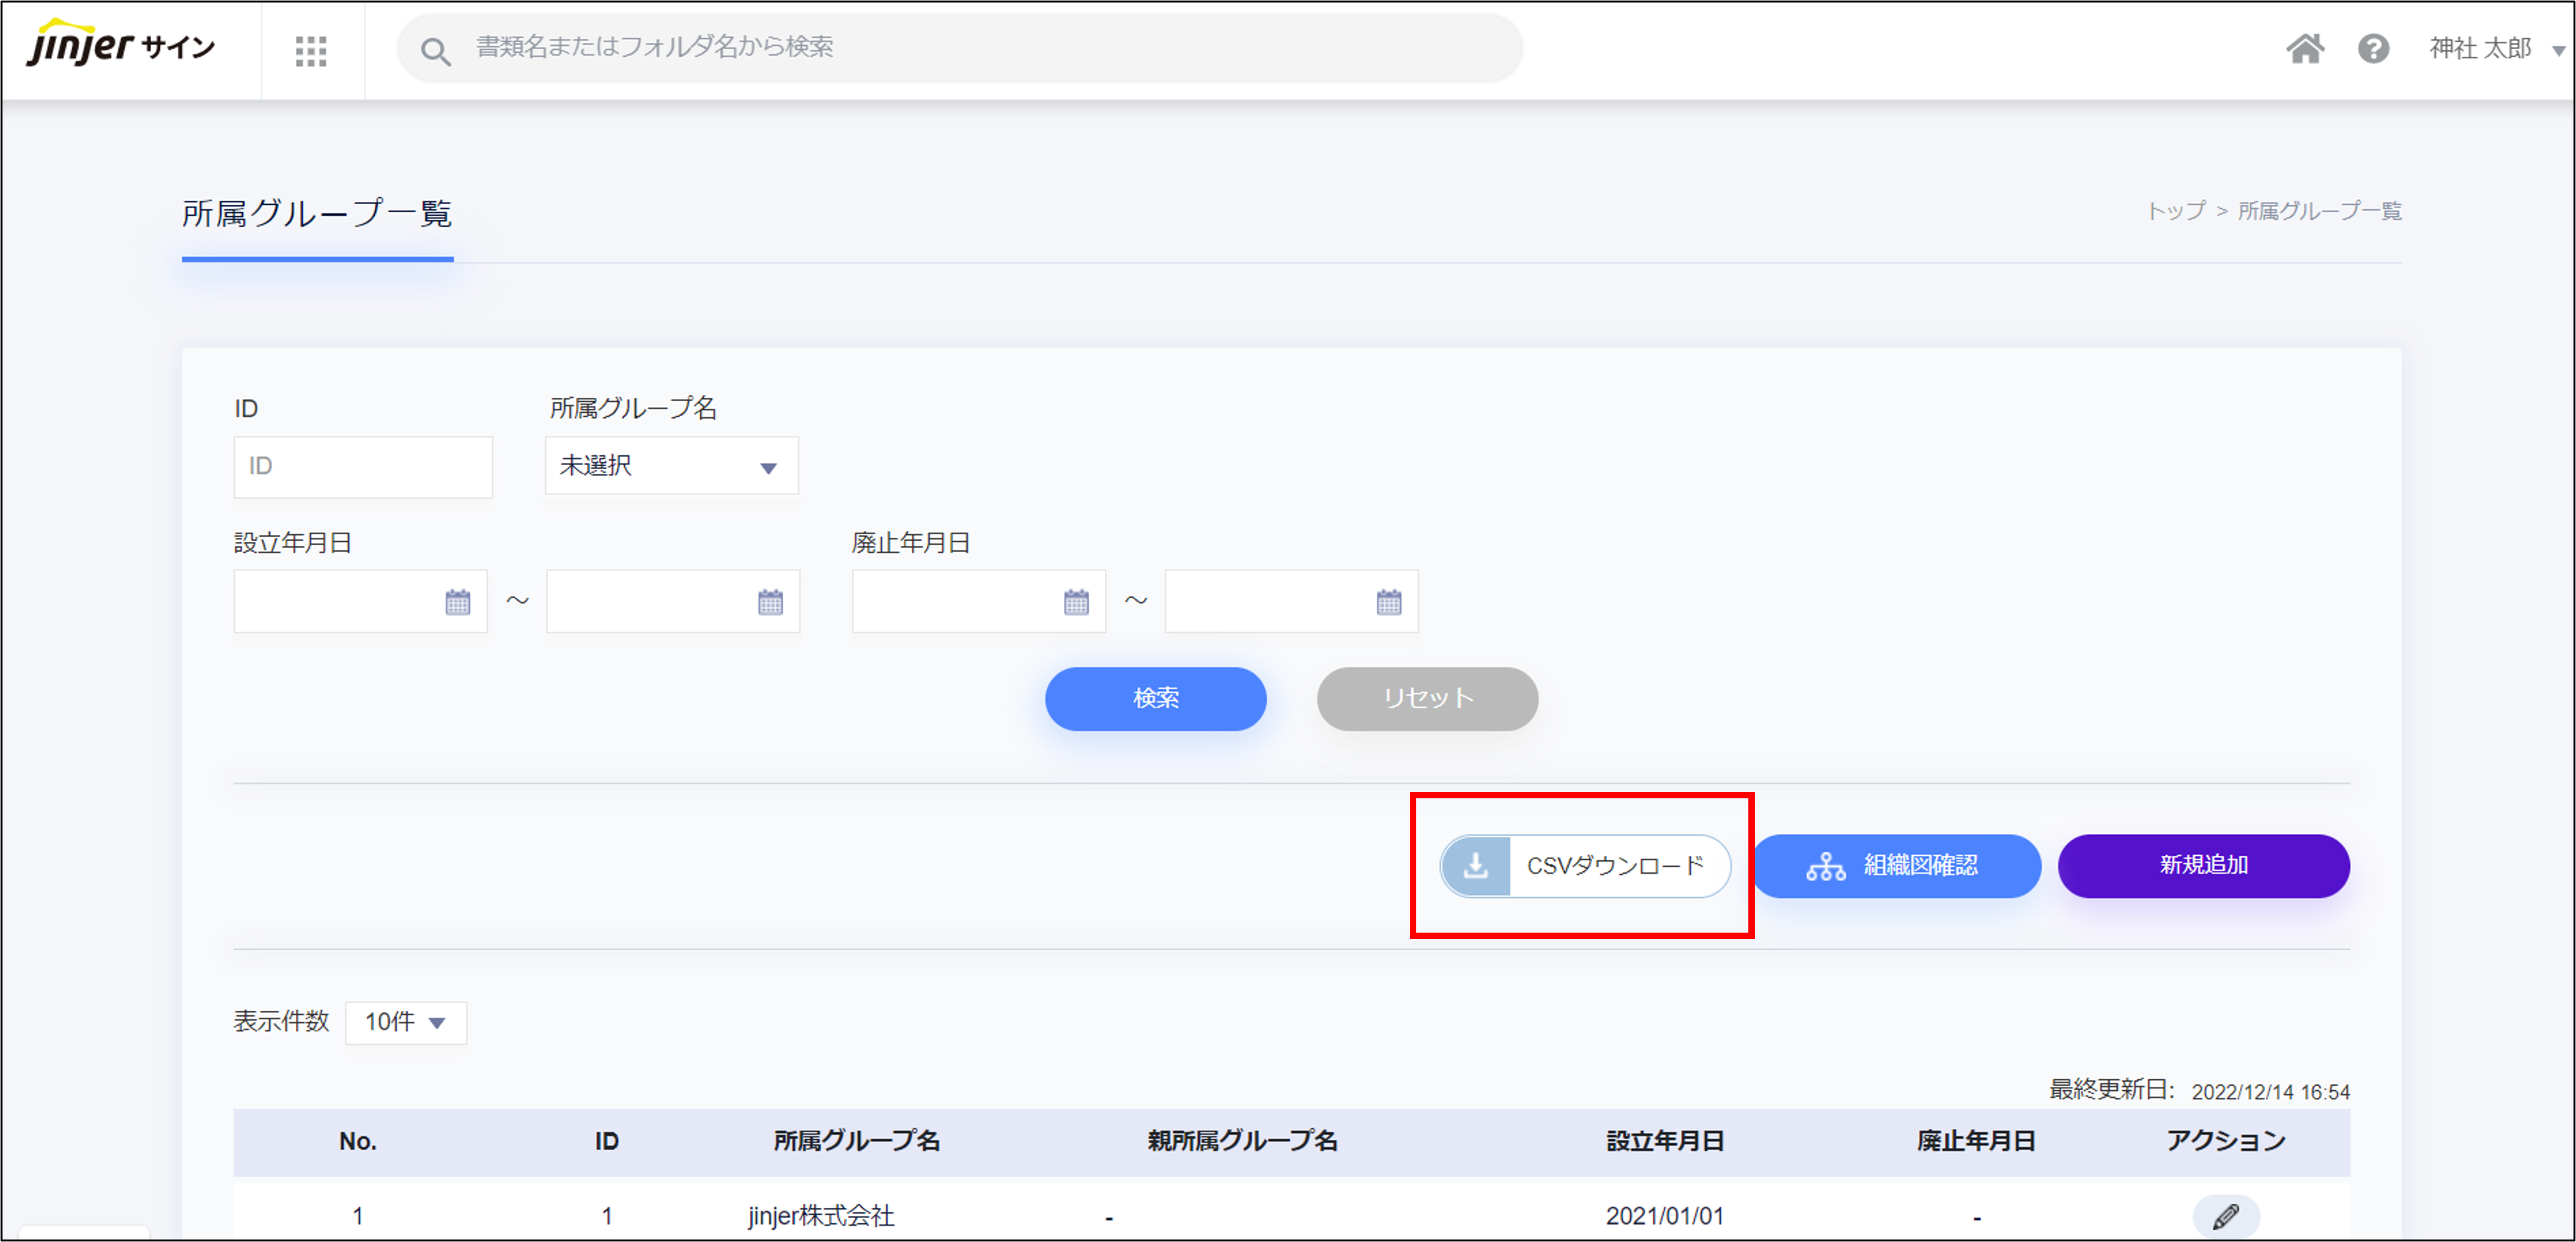Open 組織図確認 organization chart
This screenshot has height=1242, width=2576.
click(x=1896, y=866)
